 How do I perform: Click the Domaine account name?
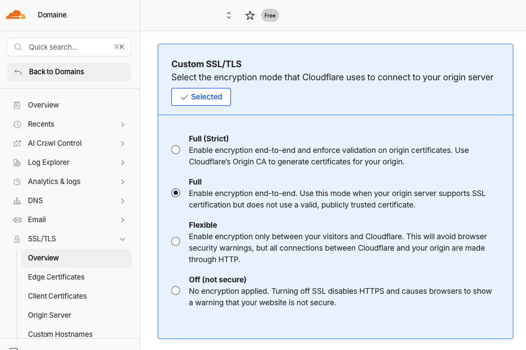pyautogui.click(x=52, y=15)
